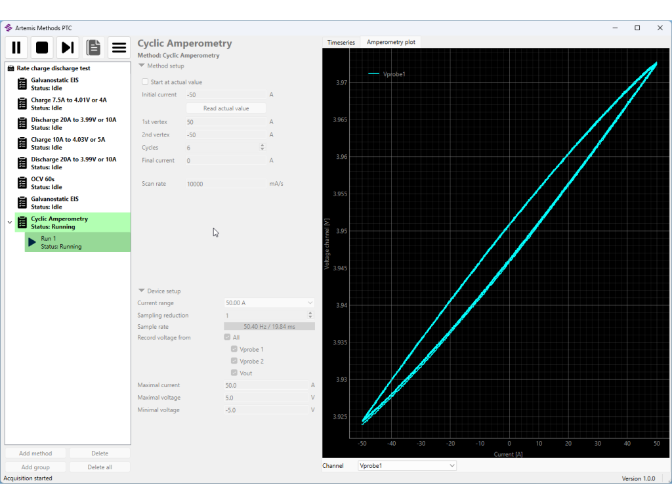Click the Add method button

pos(35,453)
